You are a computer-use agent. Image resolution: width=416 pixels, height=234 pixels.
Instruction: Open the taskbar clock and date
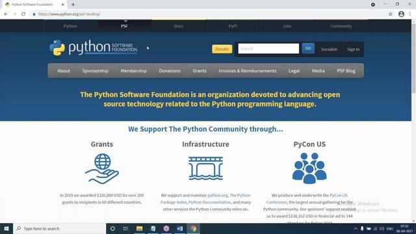click(404, 229)
